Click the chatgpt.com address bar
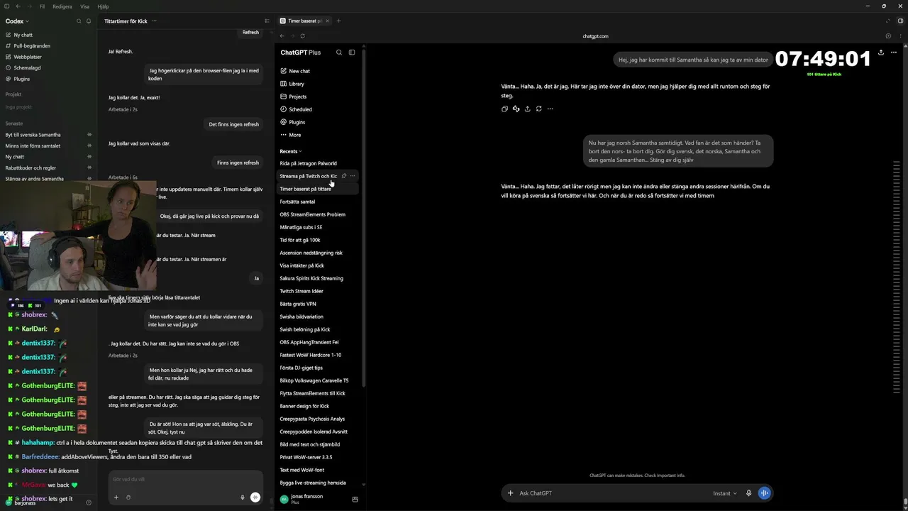The image size is (908, 511). pos(595,36)
